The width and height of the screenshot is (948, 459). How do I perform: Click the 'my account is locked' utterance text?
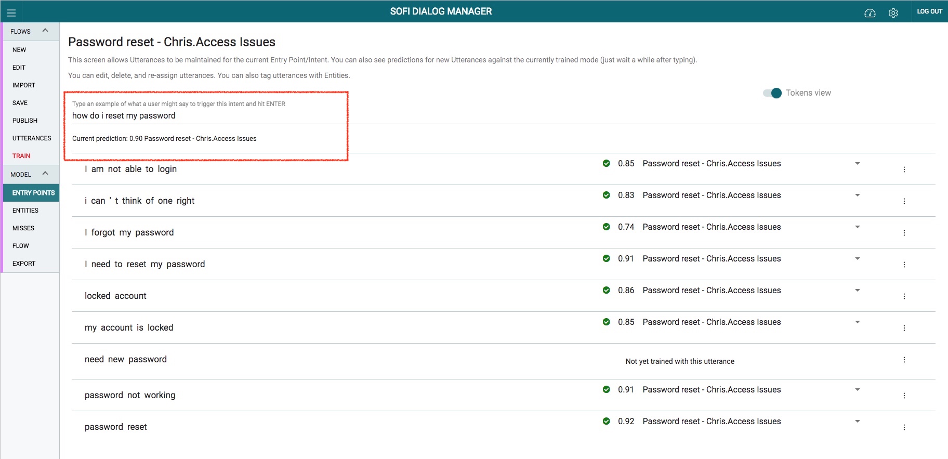pyautogui.click(x=129, y=327)
